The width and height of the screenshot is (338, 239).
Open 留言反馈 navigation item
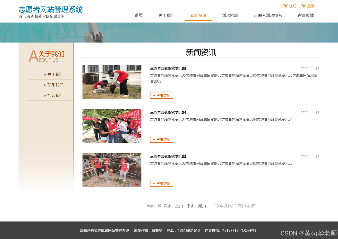pyautogui.click(x=306, y=16)
